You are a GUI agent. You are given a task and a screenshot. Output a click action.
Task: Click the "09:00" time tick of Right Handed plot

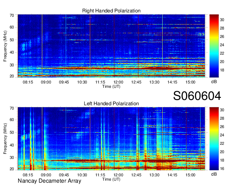[46, 82]
